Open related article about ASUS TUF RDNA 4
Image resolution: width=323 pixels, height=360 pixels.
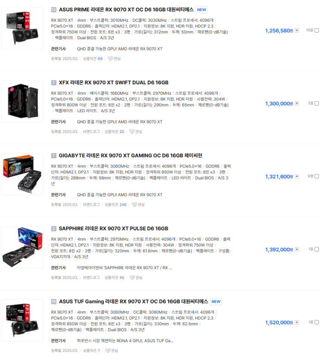click(x=125, y=341)
